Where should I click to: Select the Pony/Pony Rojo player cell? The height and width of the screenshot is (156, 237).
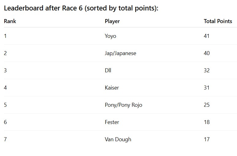coord(123,105)
